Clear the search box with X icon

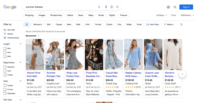99,7
